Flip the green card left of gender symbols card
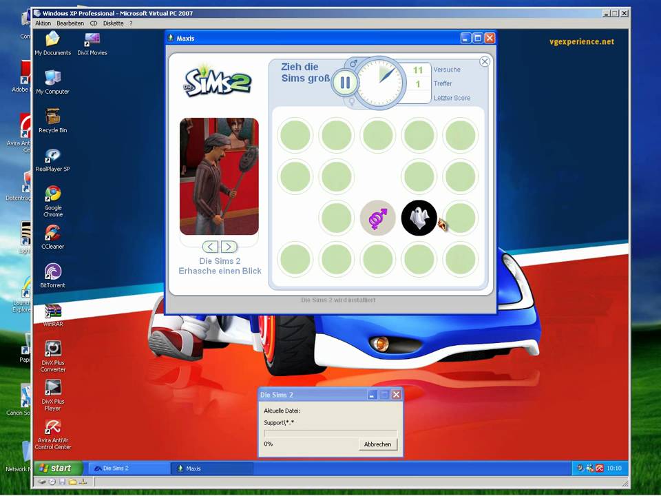 click(337, 218)
